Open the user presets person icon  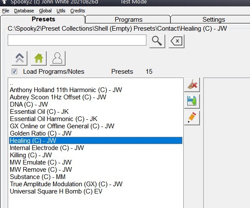[x=57, y=58]
